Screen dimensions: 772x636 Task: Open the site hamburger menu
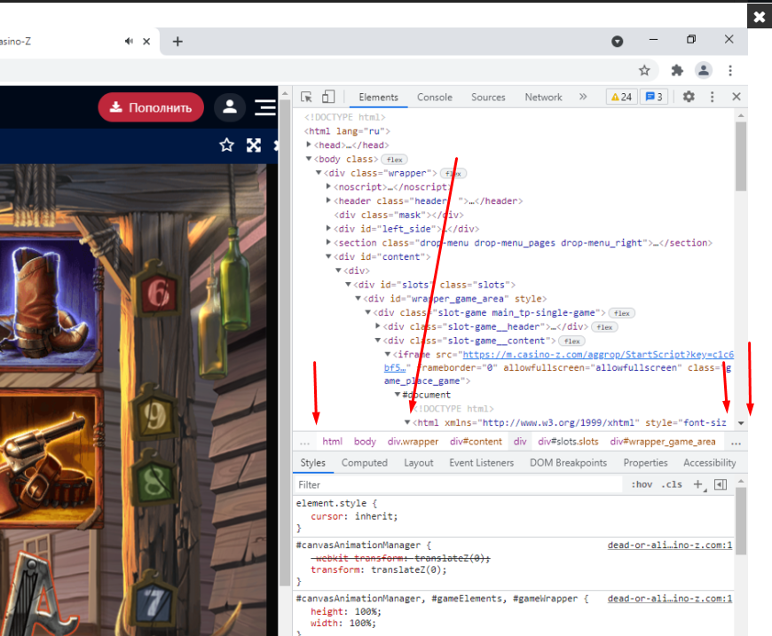pyautogui.click(x=264, y=107)
